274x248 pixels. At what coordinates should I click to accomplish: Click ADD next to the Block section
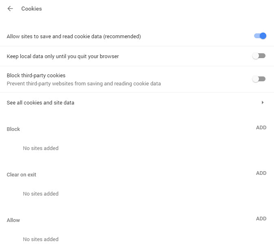[261, 128]
